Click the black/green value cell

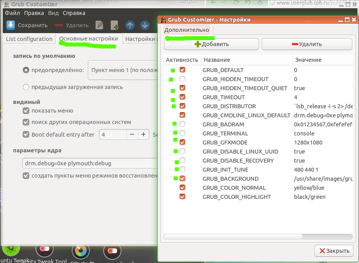[x=310, y=197]
